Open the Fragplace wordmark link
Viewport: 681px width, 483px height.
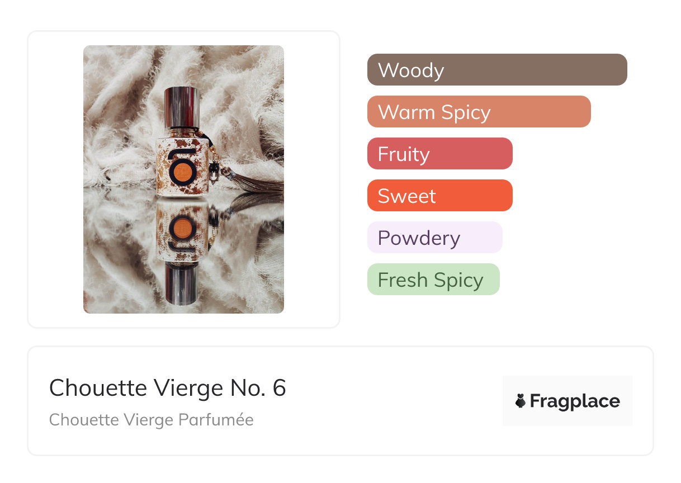click(x=574, y=401)
